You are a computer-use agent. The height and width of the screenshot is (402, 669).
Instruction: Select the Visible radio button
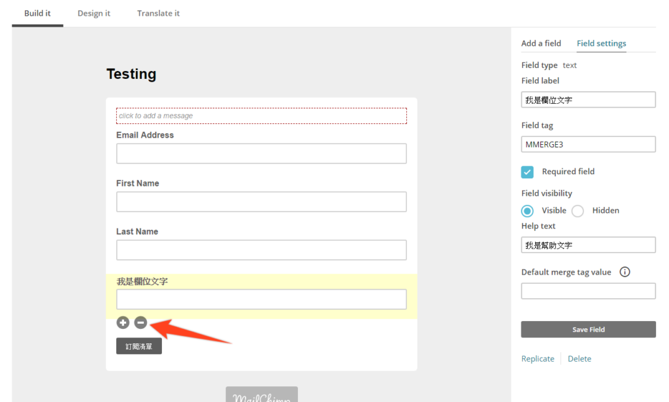click(x=527, y=211)
